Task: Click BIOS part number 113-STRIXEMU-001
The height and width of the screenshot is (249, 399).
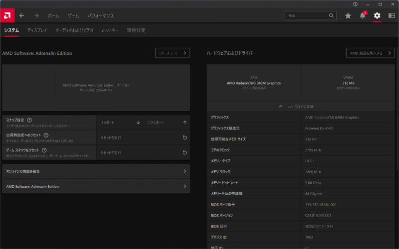Action: [x=321, y=205]
